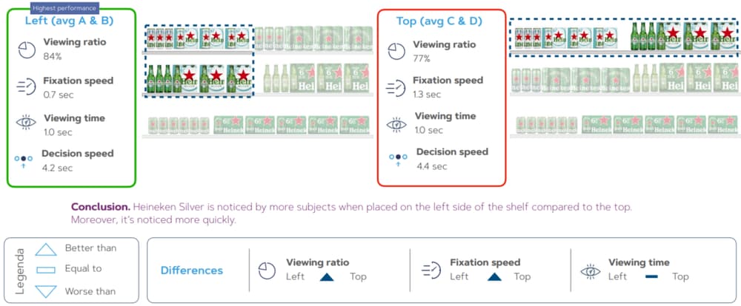Click the 'Equal to' rectangle legend symbol
The height and width of the screenshot is (306, 741).
click(46, 269)
